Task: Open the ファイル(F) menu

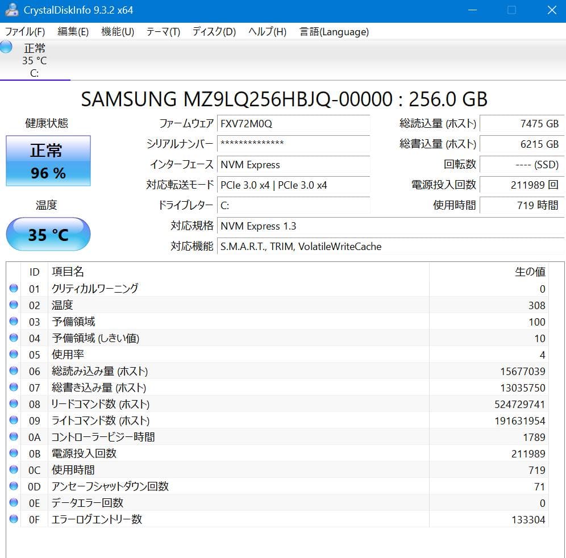Action: coord(24,32)
